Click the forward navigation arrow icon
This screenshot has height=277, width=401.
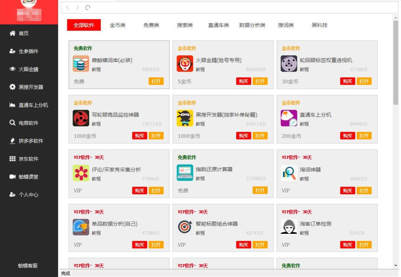(78, 8)
